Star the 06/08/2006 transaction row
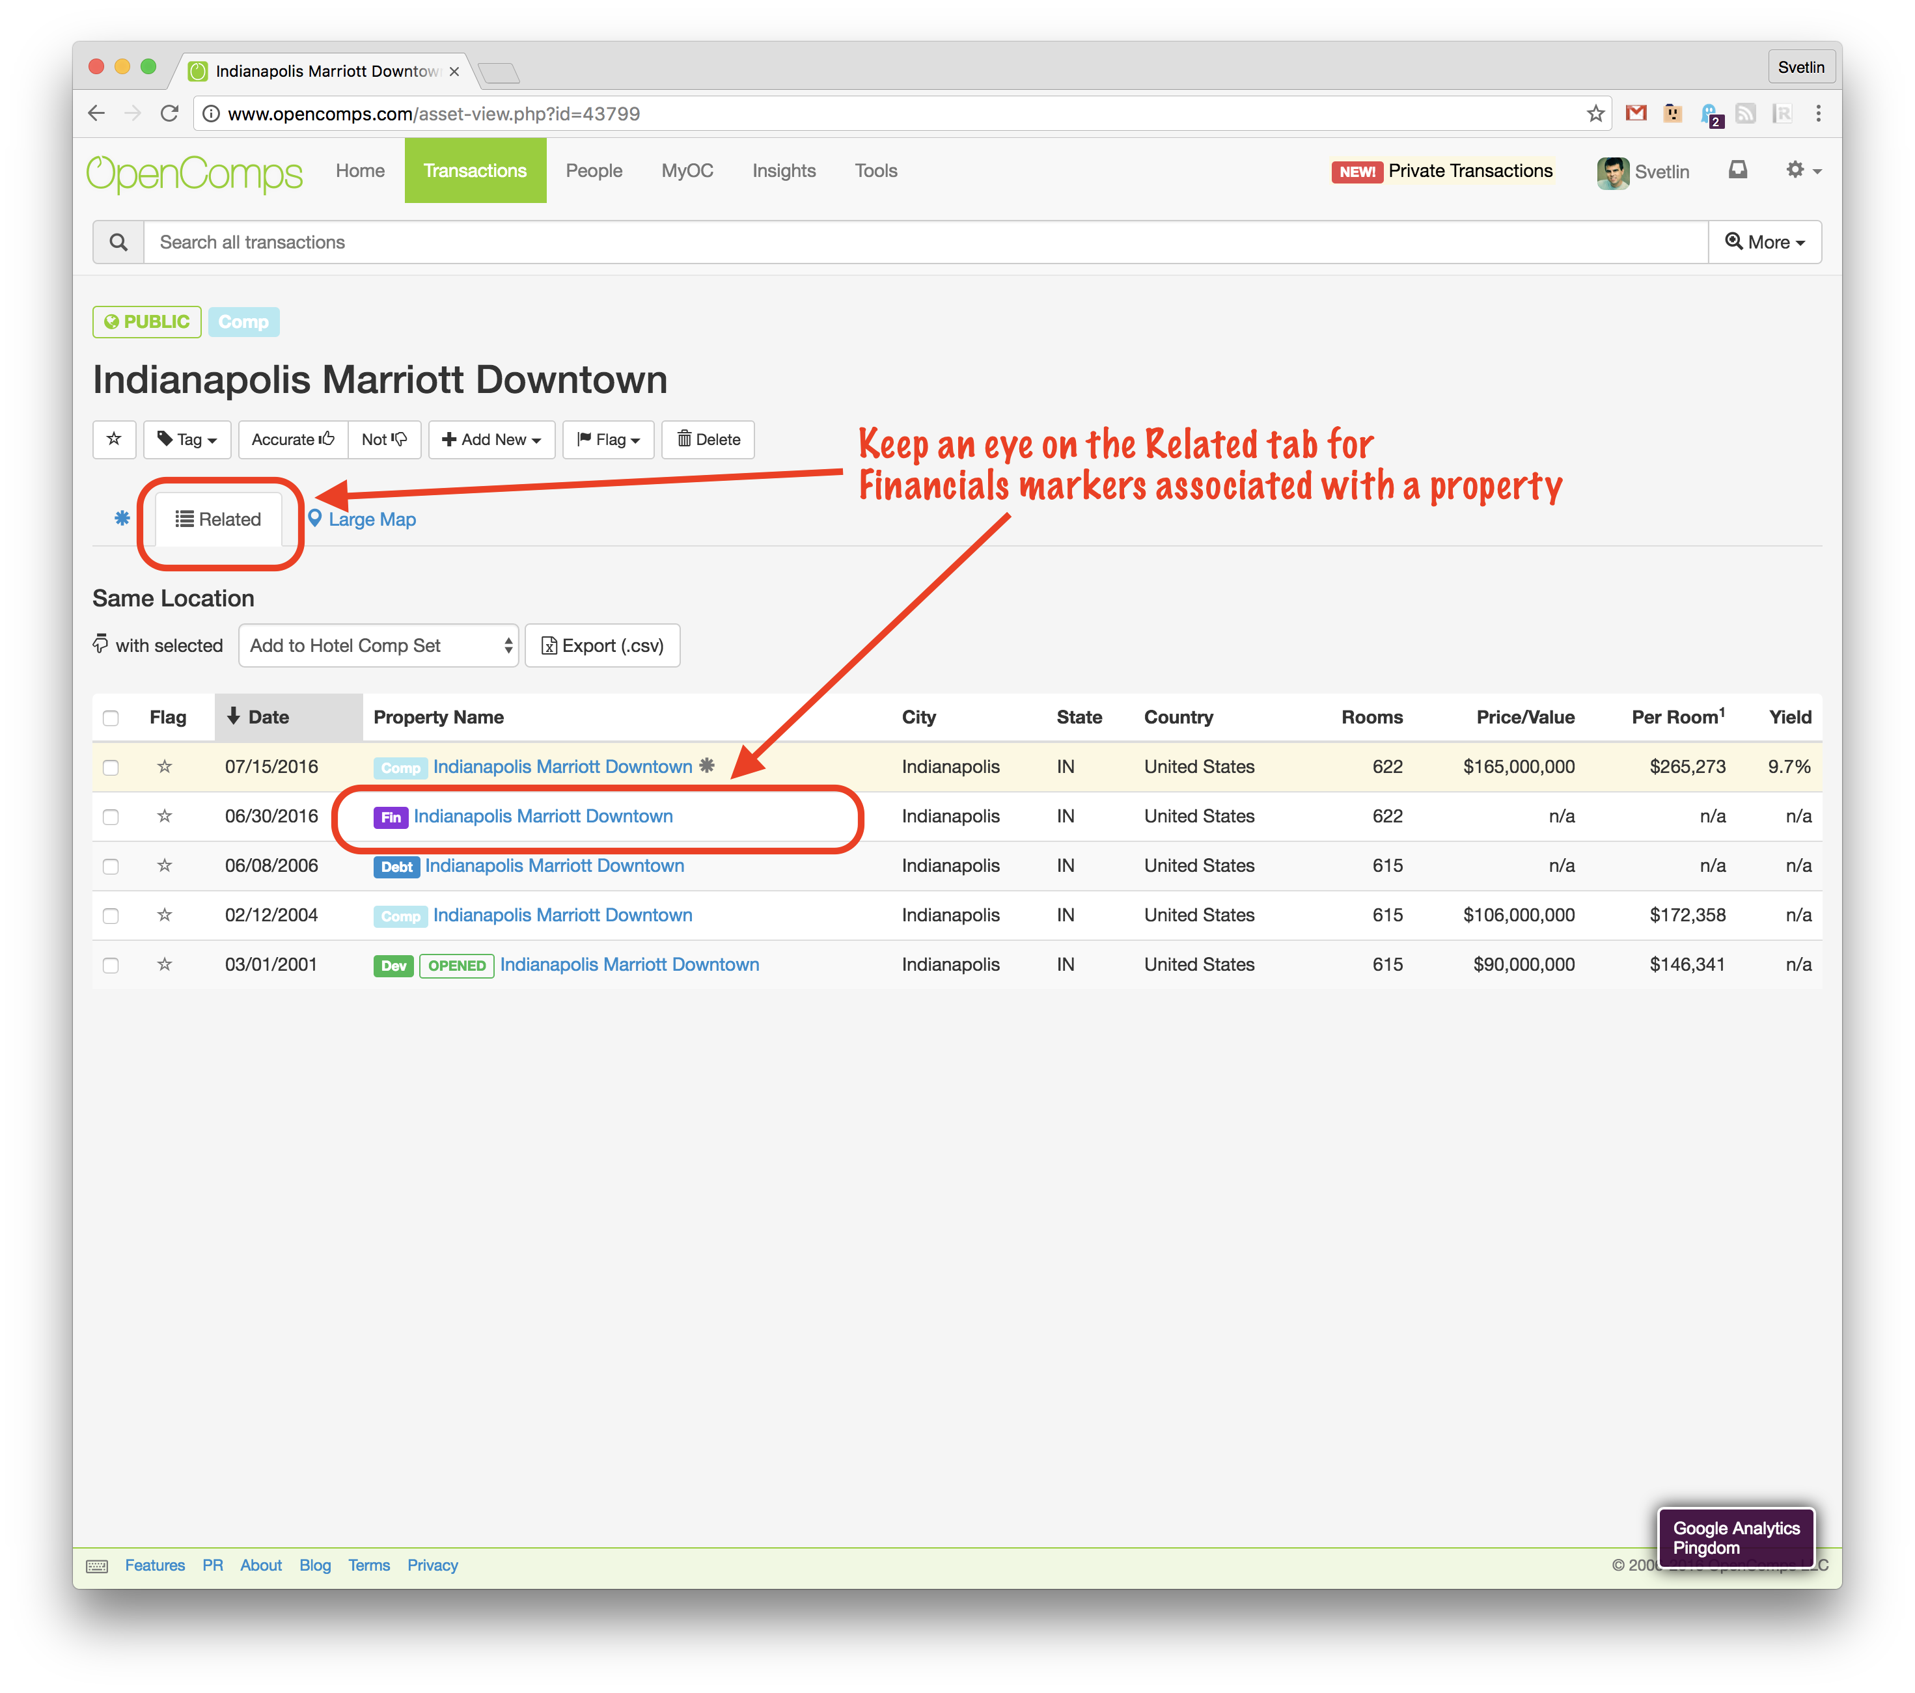Image resolution: width=1915 pixels, height=1693 pixels. (x=165, y=866)
